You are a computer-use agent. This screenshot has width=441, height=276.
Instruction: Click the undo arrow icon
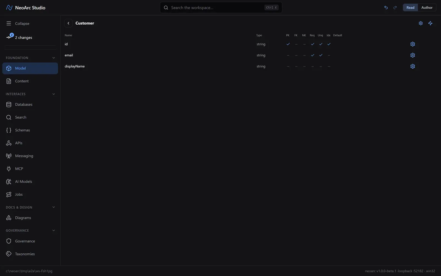tap(386, 7)
